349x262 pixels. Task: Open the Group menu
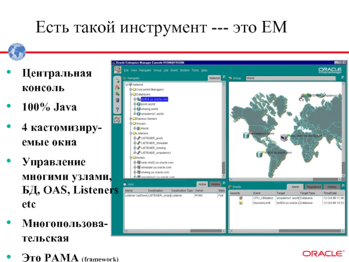coord(157,70)
